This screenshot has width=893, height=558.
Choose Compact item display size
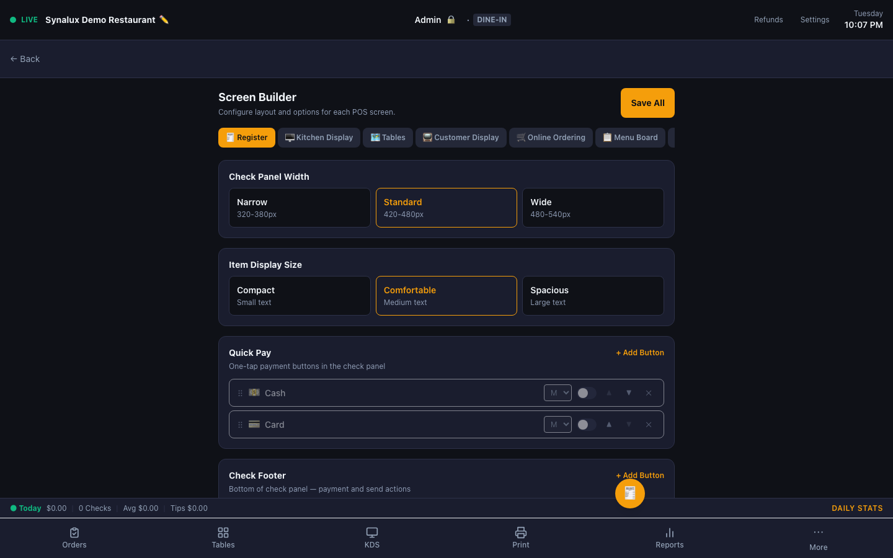click(300, 296)
